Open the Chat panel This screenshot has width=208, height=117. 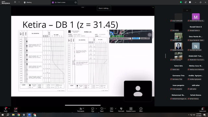[x=93, y=110]
